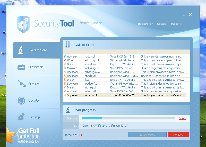The width and height of the screenshot is (206, 147).
Task: Click the blue threat icon for kbdus.dll
Action: click(x=65, y=56)
